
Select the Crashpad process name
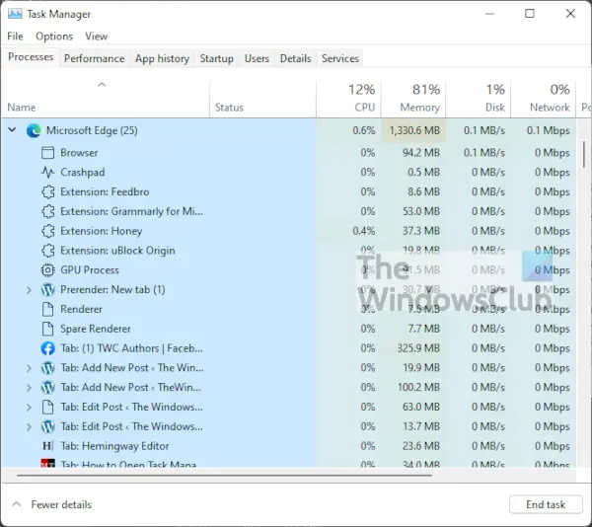tap(82, 172)
